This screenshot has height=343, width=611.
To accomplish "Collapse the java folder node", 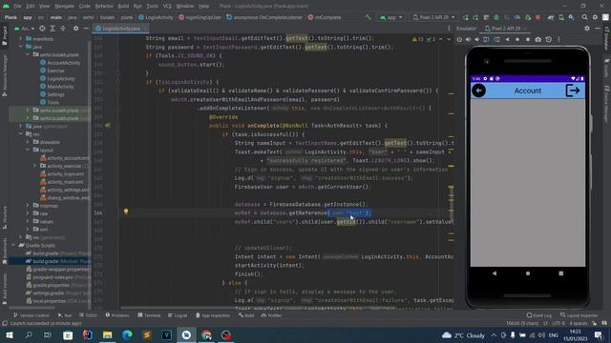I will [x=21, y=47].
